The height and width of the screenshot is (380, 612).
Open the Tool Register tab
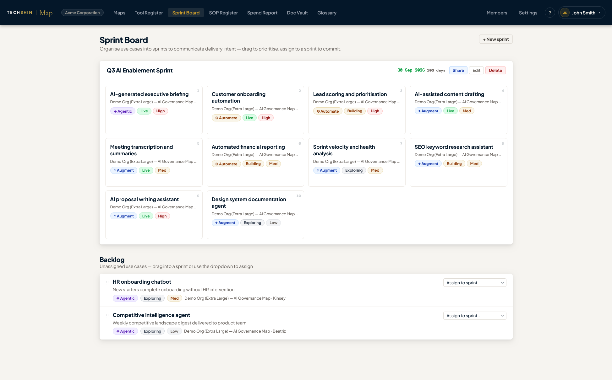[x=149, y=13]
